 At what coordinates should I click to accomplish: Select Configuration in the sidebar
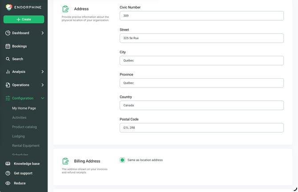coord(23,98)
